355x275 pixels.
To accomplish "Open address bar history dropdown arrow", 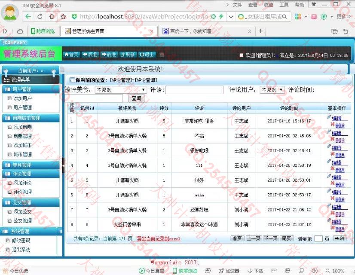I will pyautogui.click(x=231, y=16).
